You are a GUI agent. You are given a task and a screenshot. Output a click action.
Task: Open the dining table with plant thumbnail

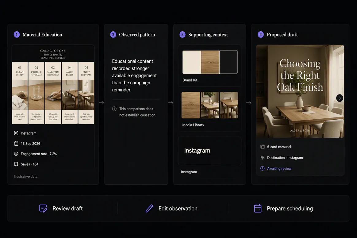pos(210,105)
